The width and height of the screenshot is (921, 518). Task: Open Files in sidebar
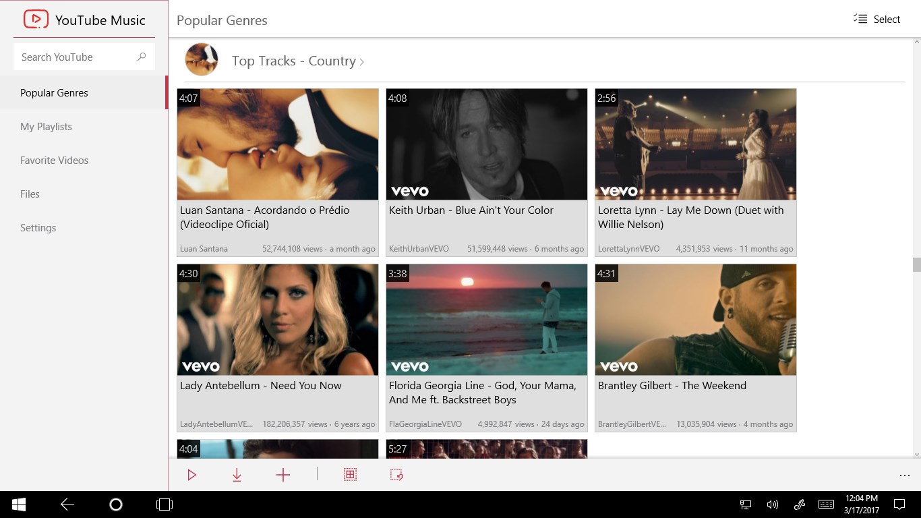point(84,194)
